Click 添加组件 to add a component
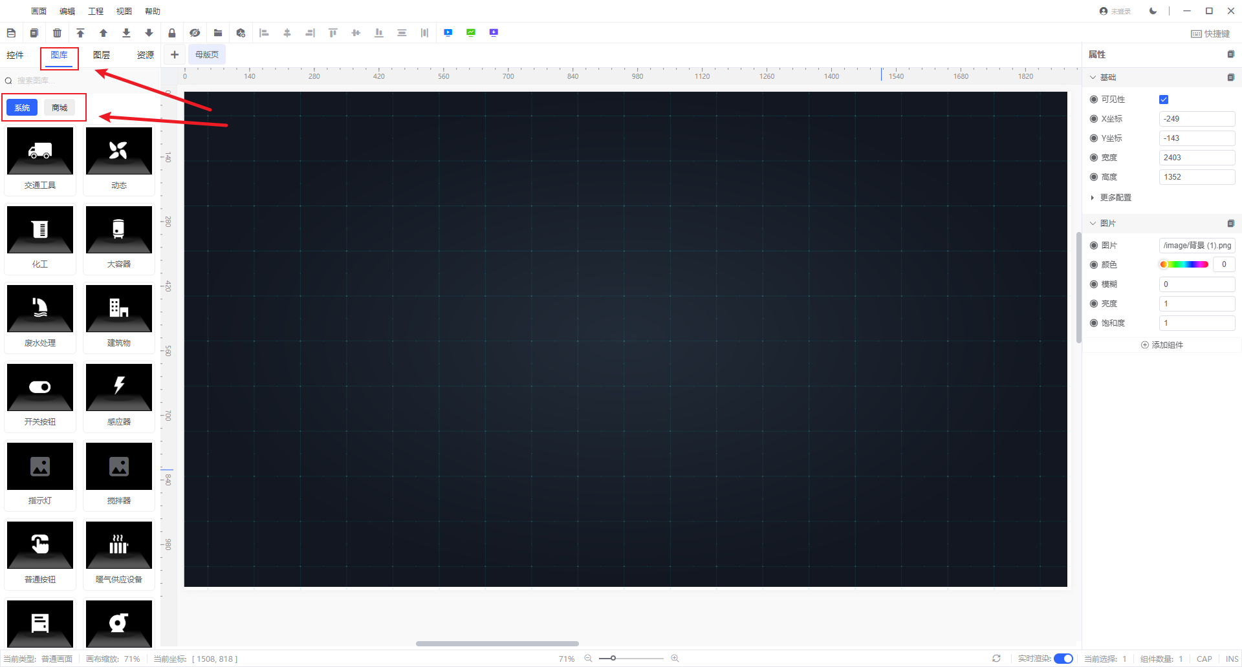The width and height of the screenshot is (1242, 667). (x=1162, y=345)
